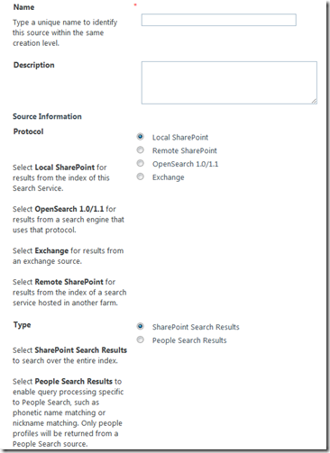
Task: Select OpenSearch 1.0/1.1 protocol
Action: [x=140, y=163]
